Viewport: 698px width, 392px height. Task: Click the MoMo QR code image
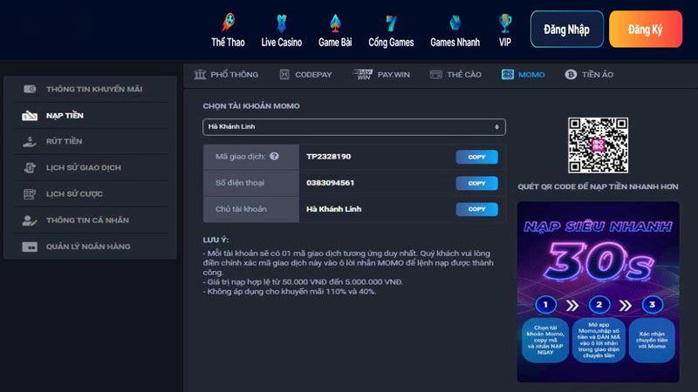pos(598,145)
